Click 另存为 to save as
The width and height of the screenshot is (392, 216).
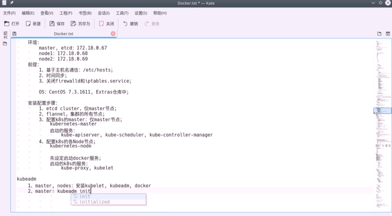[x=80, y=24]
